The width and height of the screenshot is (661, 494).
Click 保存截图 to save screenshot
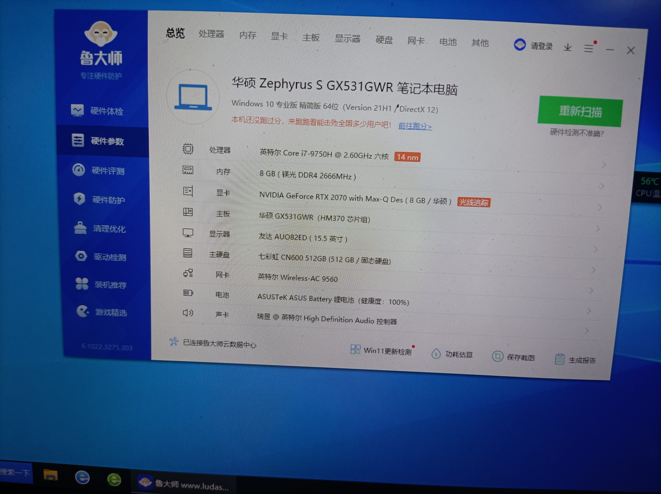(x=513, y=357)
